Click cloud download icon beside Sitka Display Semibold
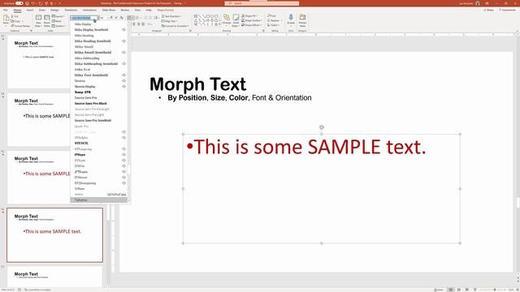Screen dimensions: 520x292 (123, 30)
